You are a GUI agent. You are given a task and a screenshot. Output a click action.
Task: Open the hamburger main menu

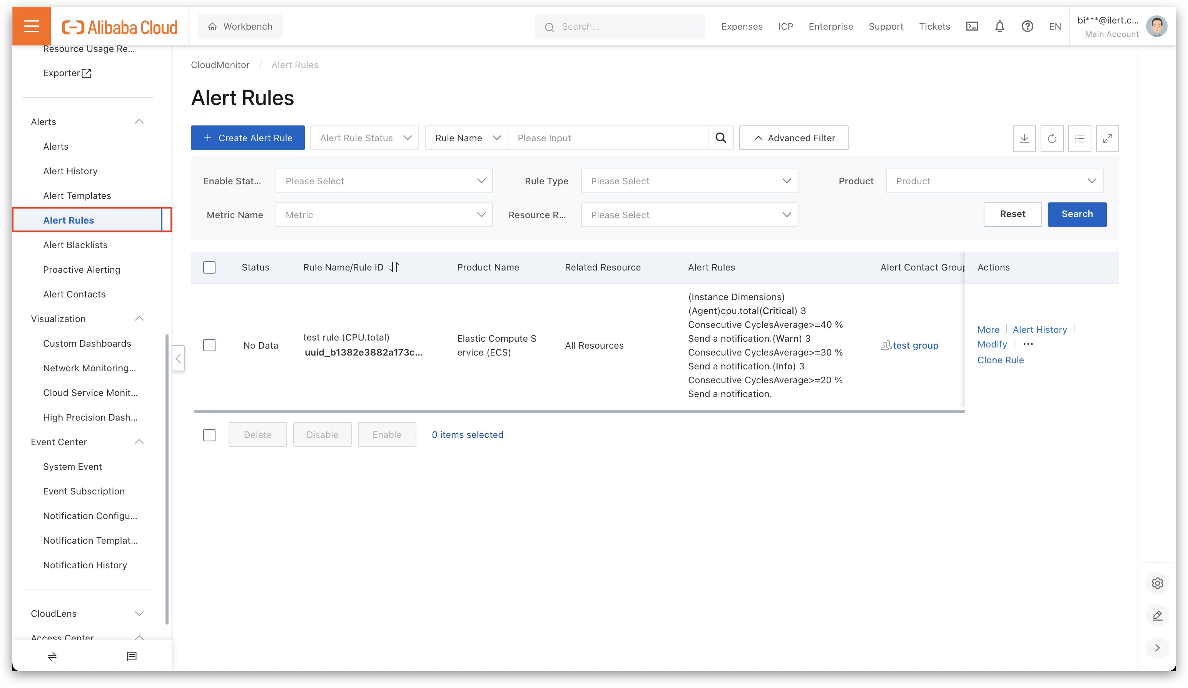(32, 27)
